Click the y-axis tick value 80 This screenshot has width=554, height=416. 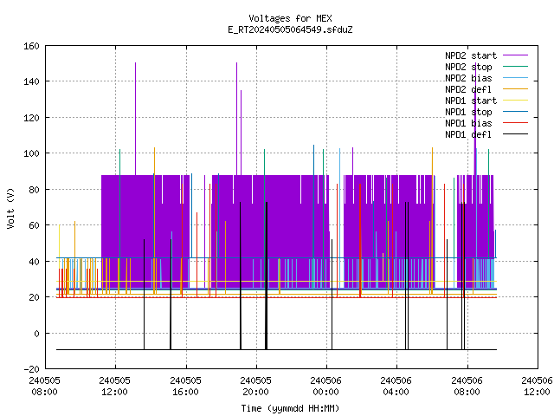[x=34, y=190]
